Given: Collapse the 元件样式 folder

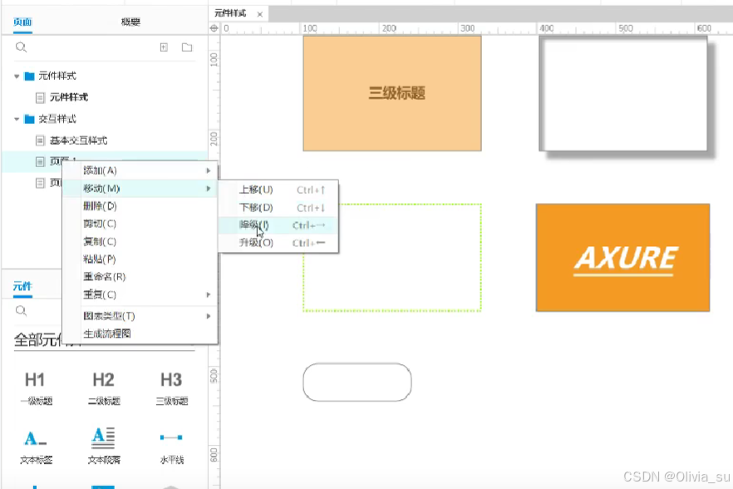Looking at the screenshot, I should click(x=17, y=76).
